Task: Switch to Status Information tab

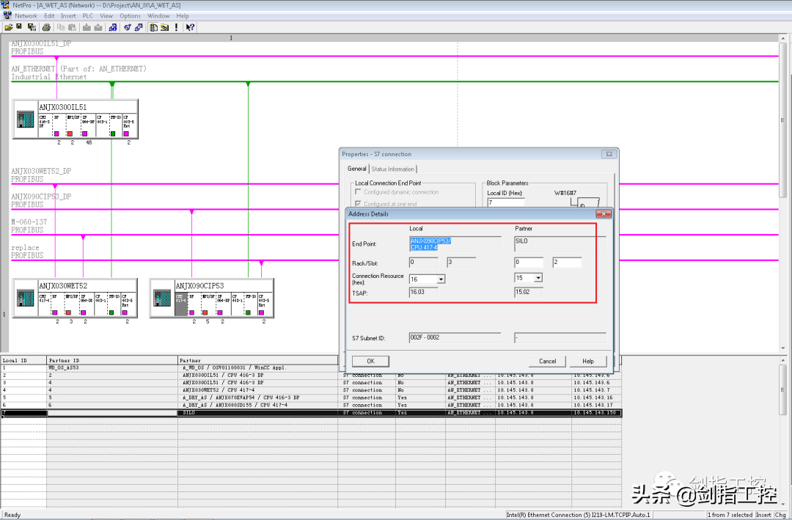Action: click(x=392, y=169)
